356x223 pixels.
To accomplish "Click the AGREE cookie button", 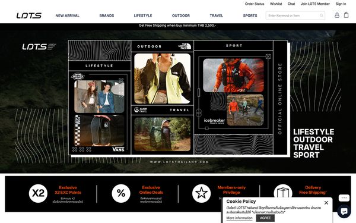I will point(265,218).
